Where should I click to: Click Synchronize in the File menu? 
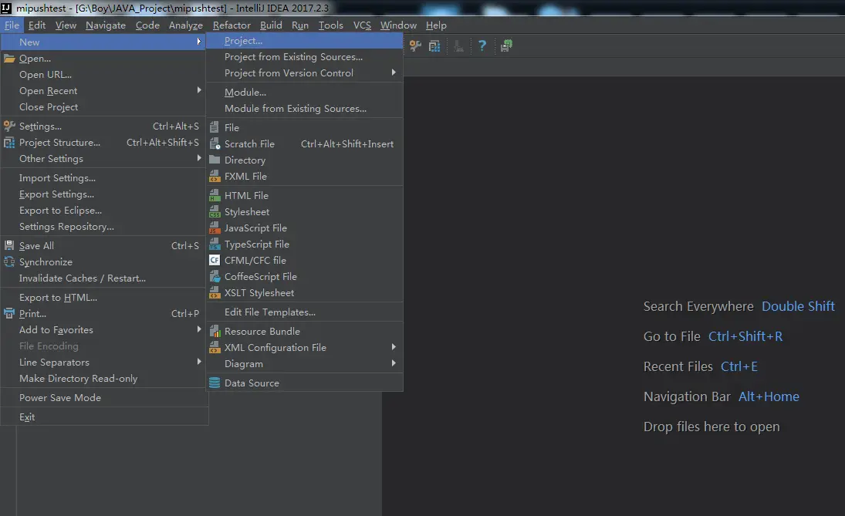104,261
